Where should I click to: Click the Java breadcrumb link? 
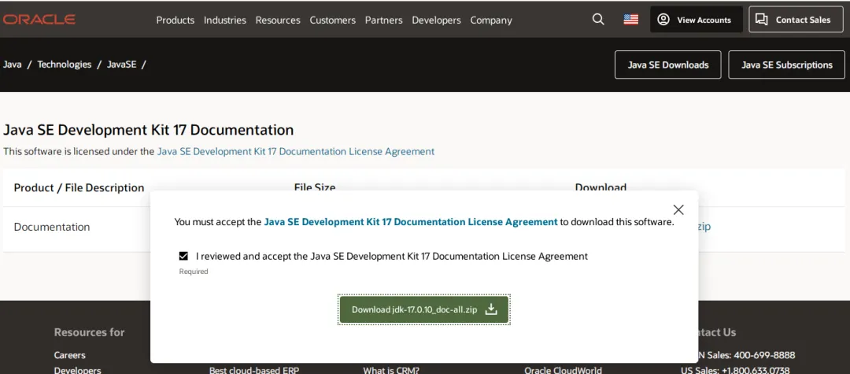coord(12,65)
